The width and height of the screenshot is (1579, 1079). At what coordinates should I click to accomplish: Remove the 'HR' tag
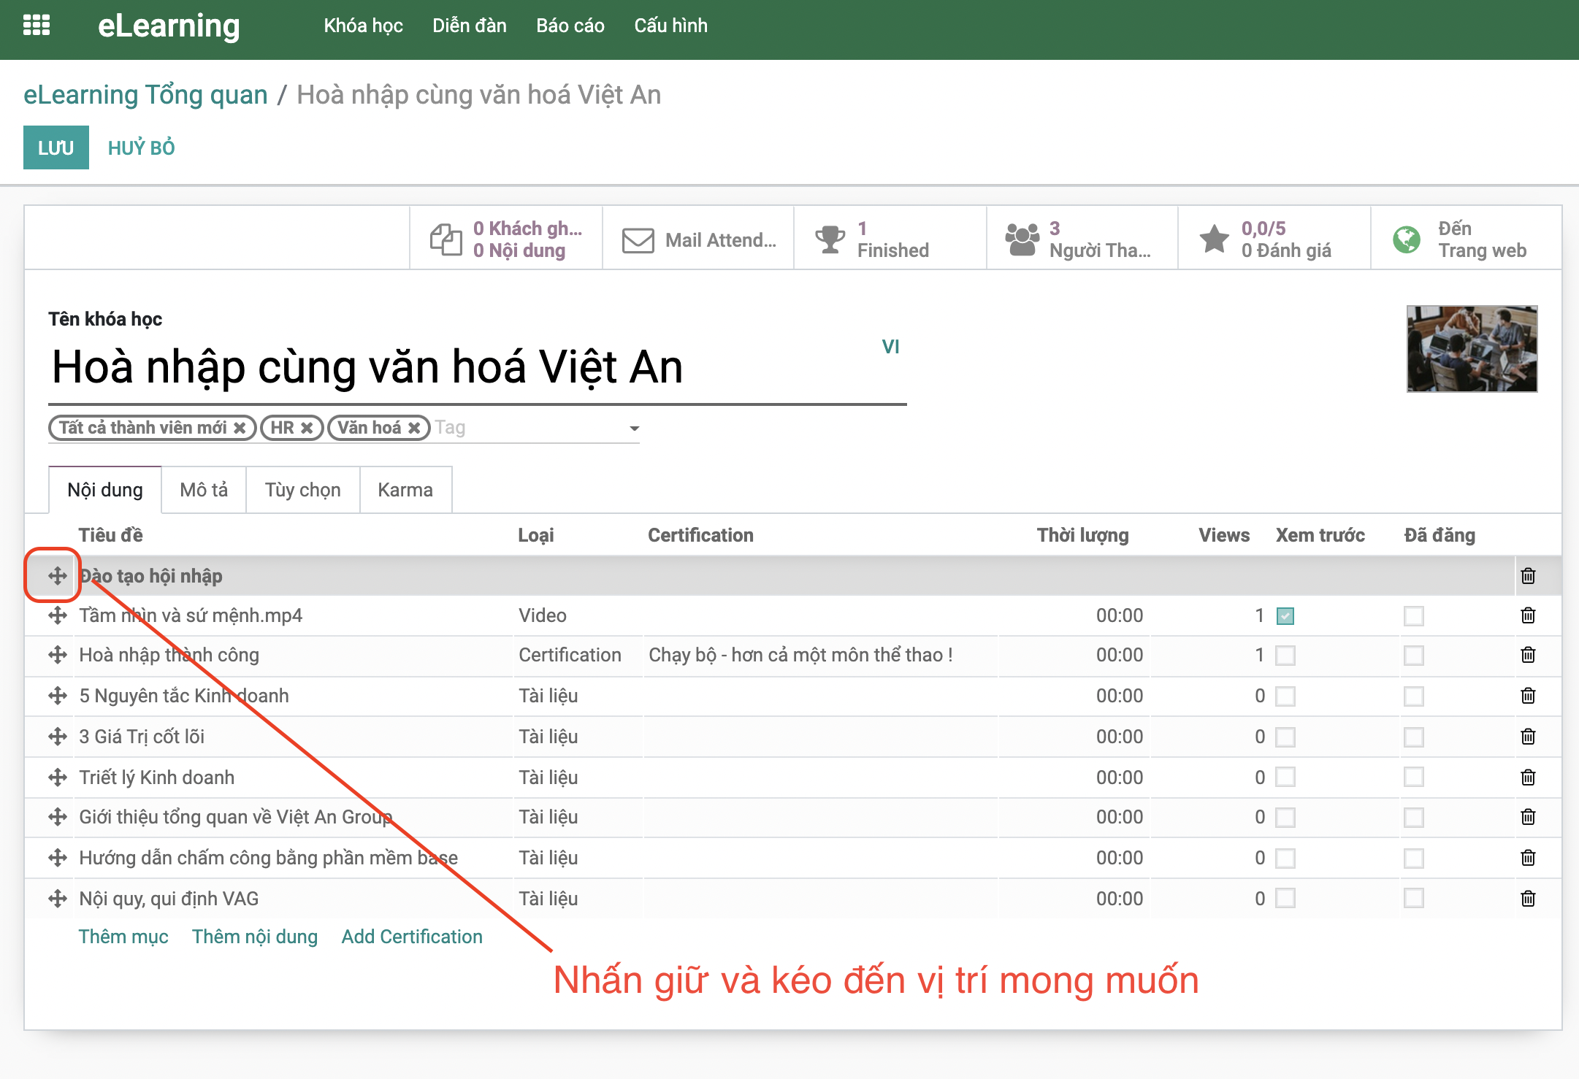click(307, 428)
